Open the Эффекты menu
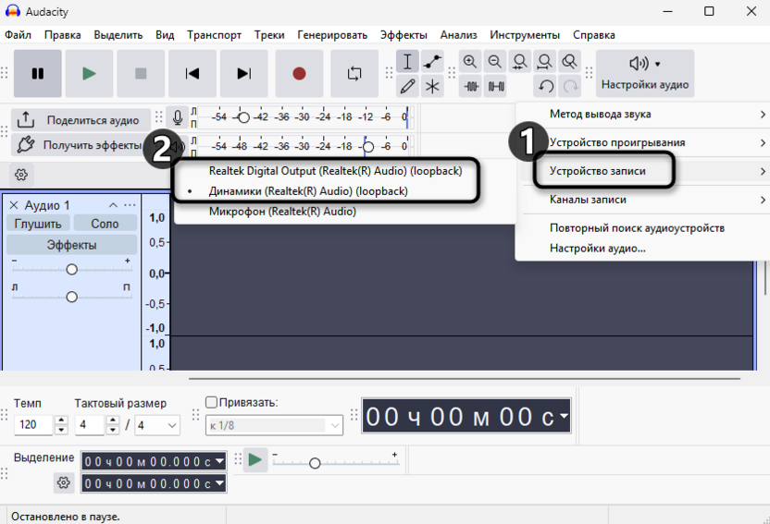This screenshot has height=524, width=770. [404, 35]
